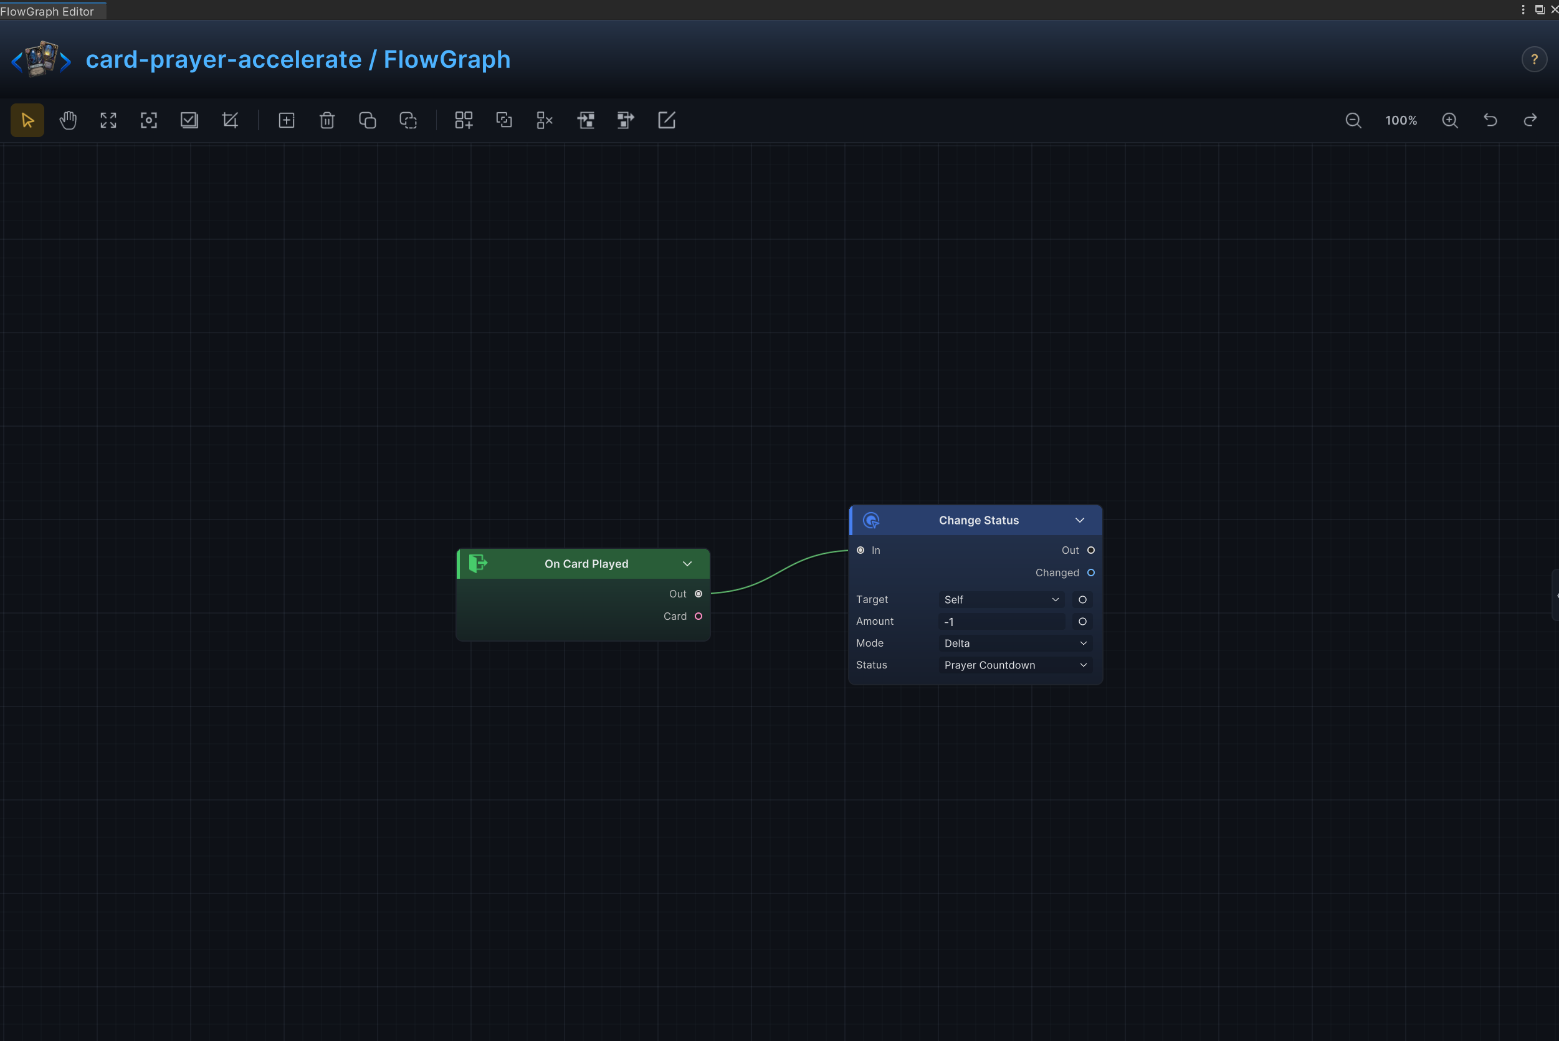This screenshot has height=1041, width=1559.
Task: Click the Changed output port
Action: point(1091,573)
